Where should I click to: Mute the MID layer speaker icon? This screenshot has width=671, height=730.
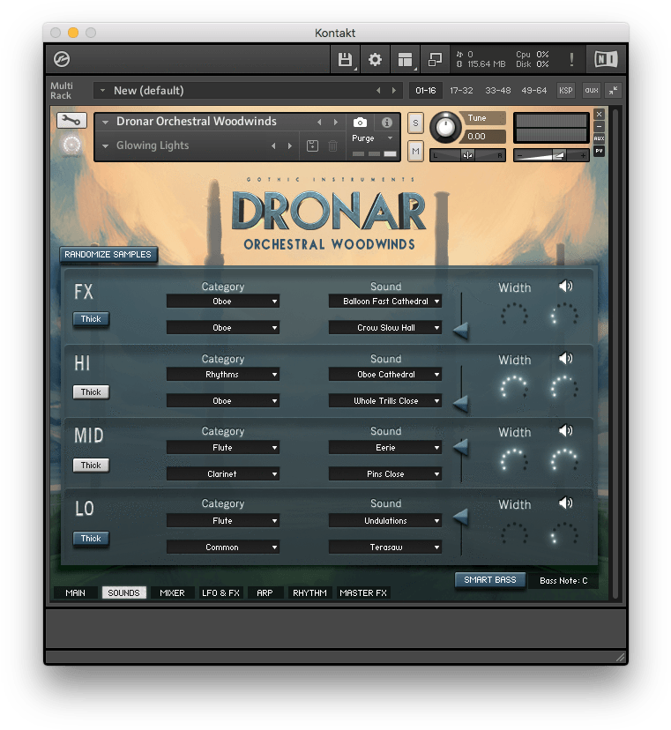tap(566, 430)
